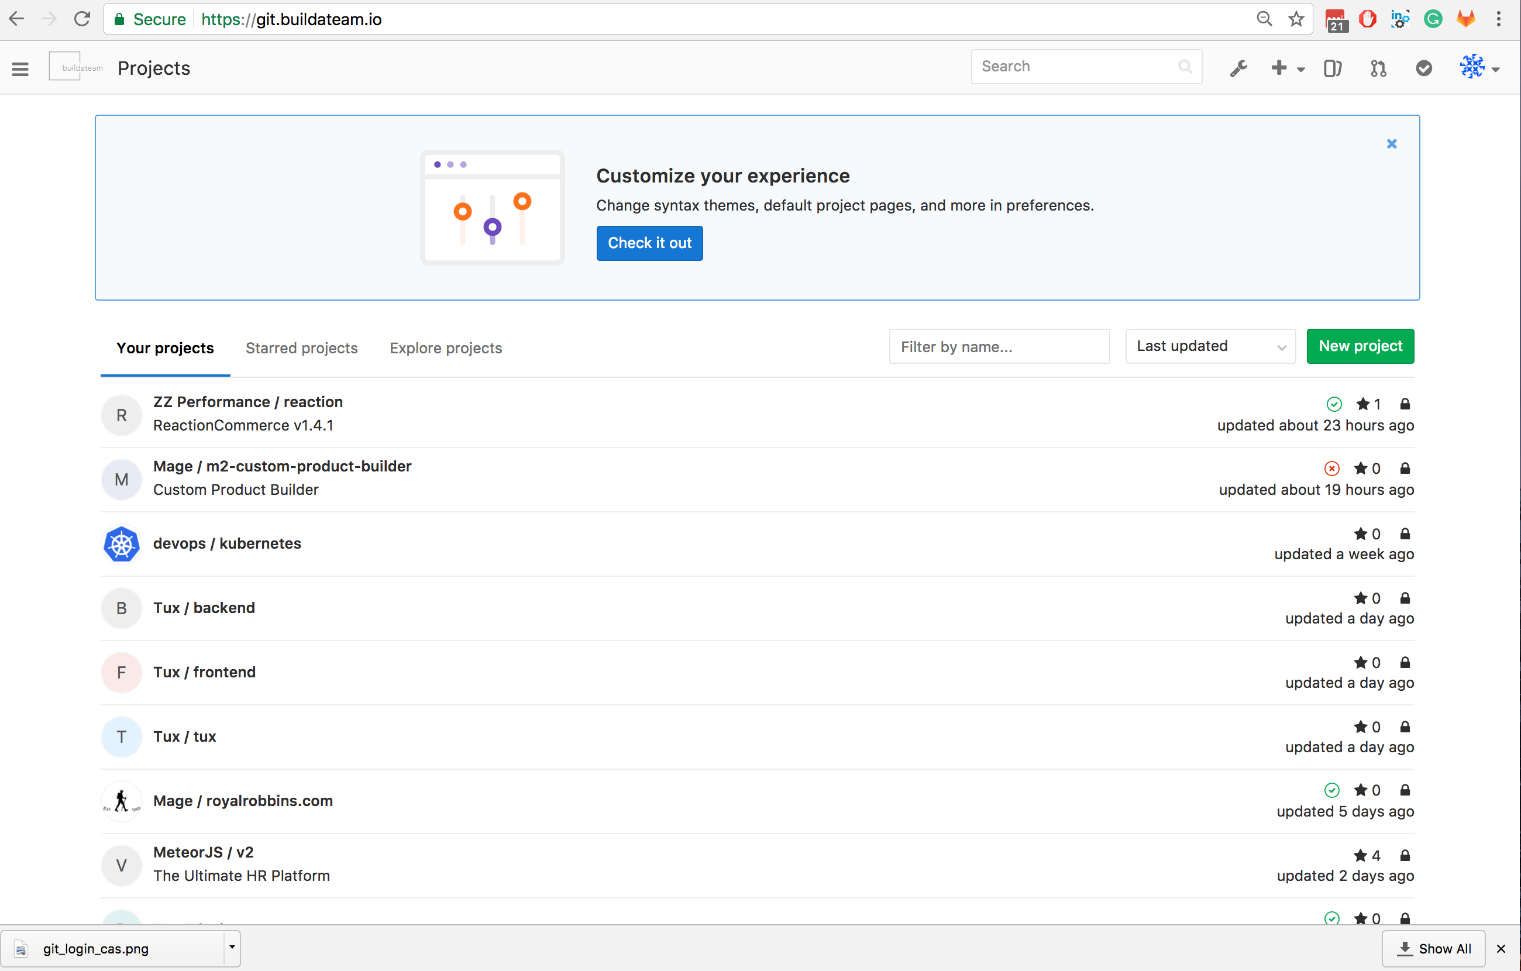Click the V avatar of MeteorJS v2
Image resolution: width=1521 pixels, height=971 pixels.
[121, 866]
